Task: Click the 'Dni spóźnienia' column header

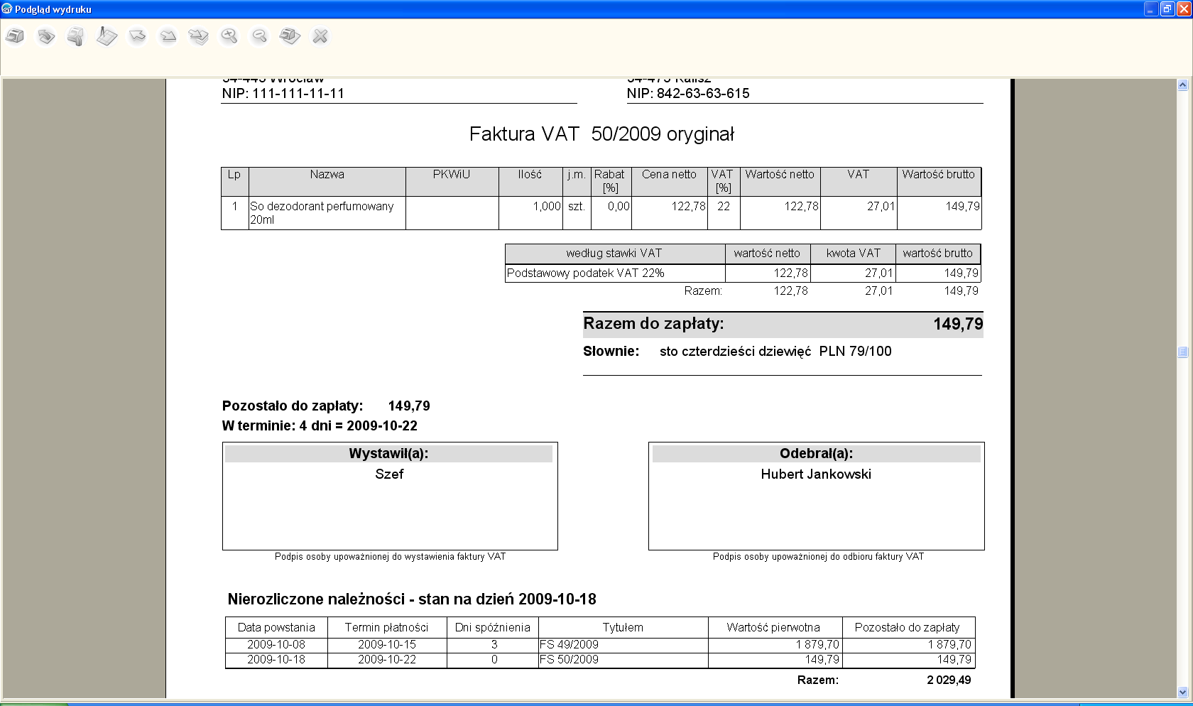Action: (493, 628)
